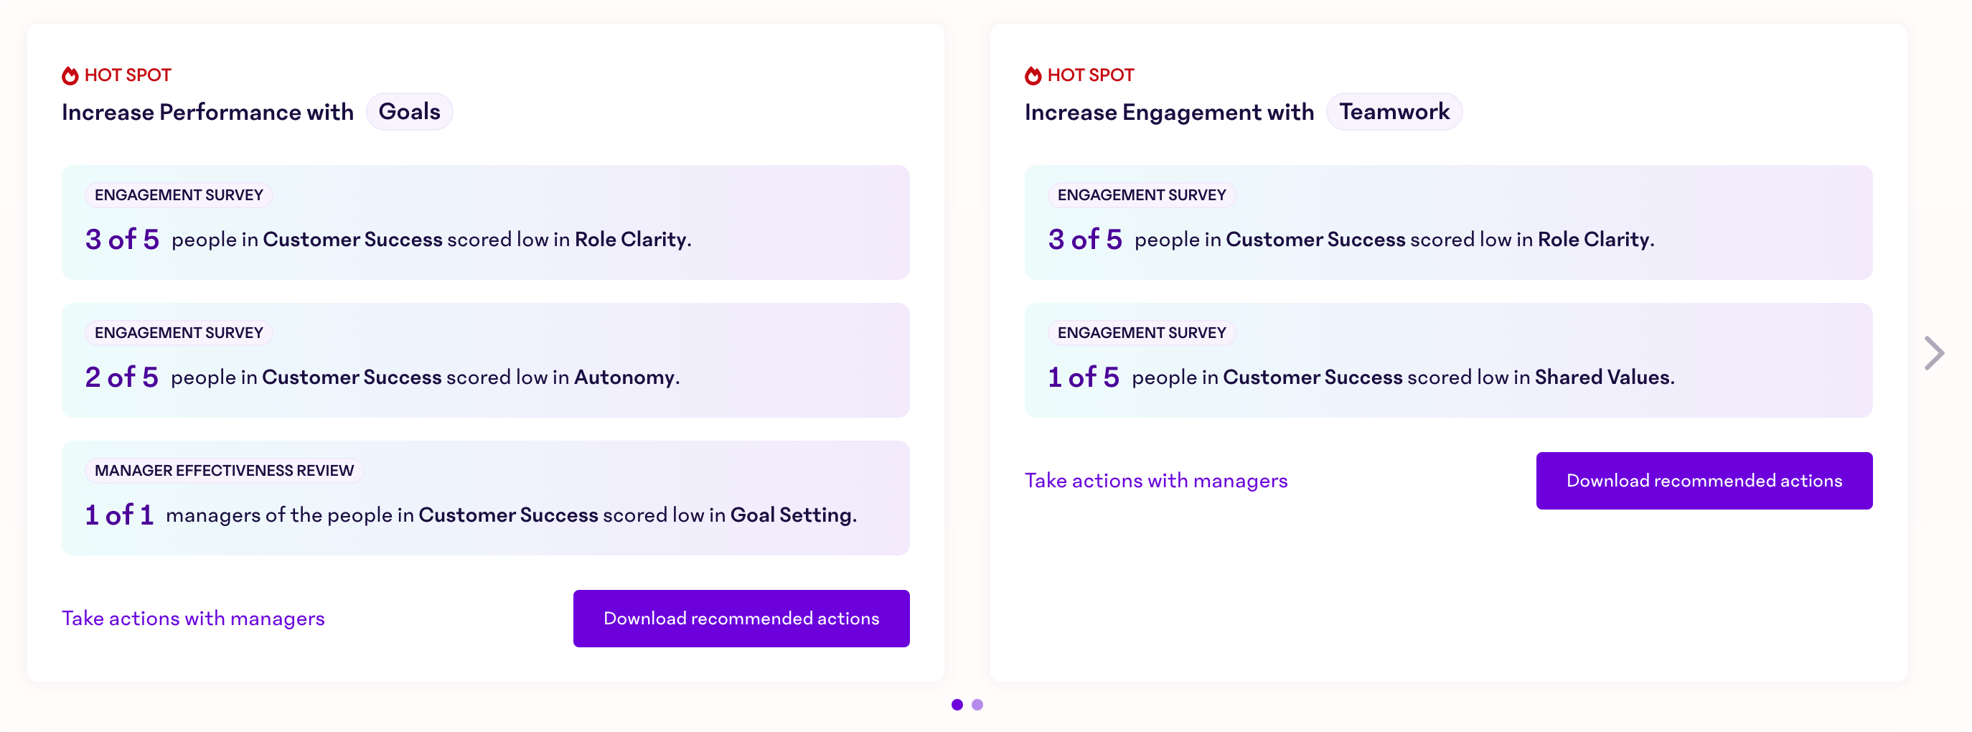The image size is (1972, 732).
Task: Open the Shared Values insight on the Teamwork card
Action: tap(1447, 360)
